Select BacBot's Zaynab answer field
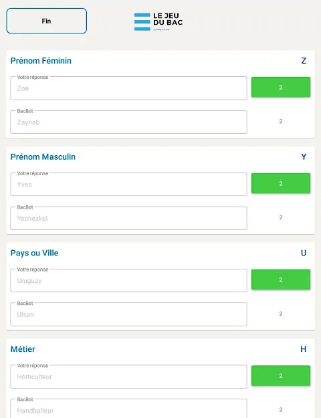This screenshot has height=418, width=321. [128, 122]
